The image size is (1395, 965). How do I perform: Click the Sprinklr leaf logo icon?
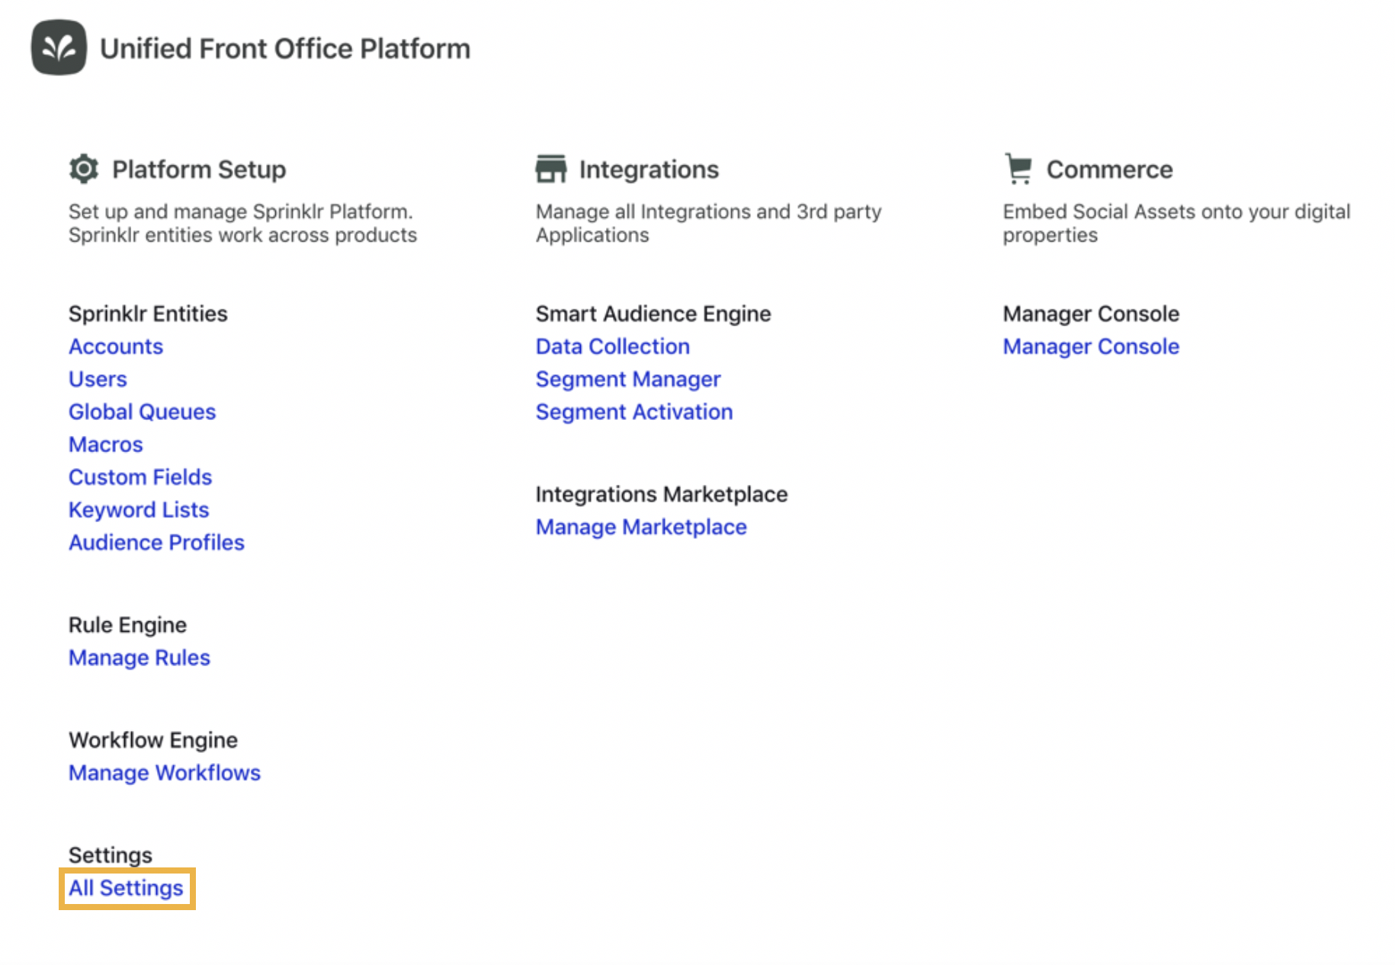59,47
